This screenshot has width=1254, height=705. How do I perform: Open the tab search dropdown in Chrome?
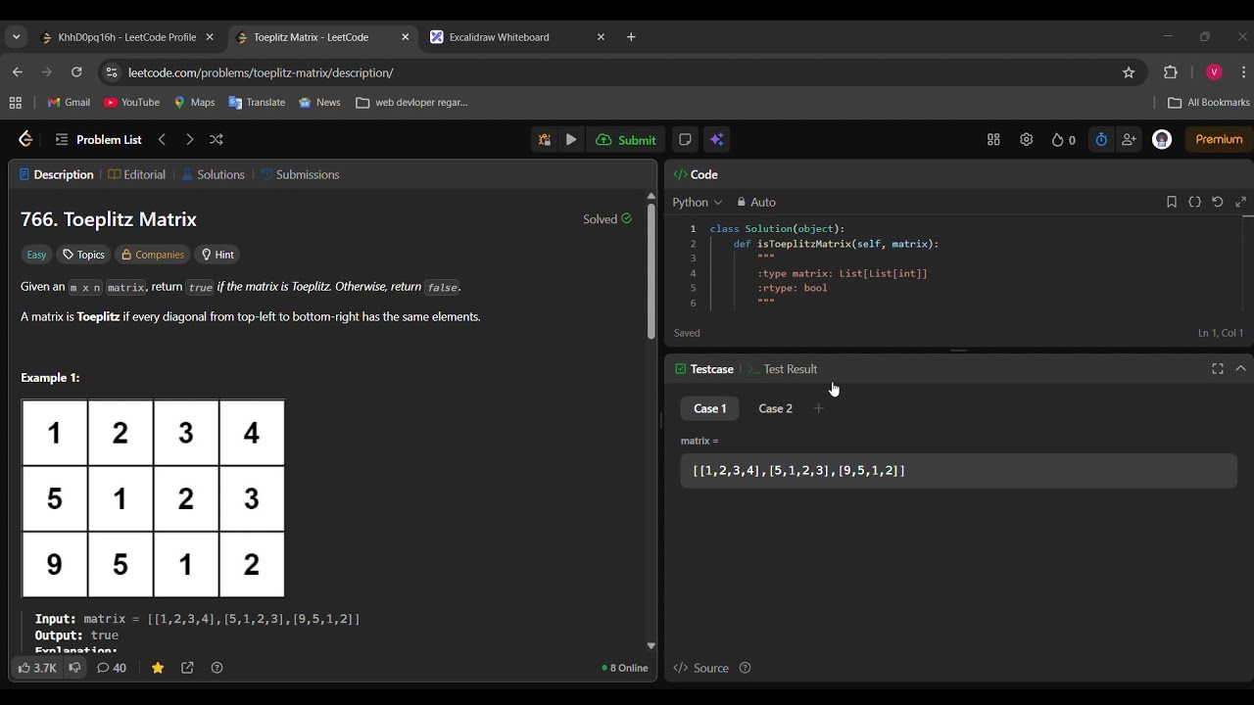pyautogui.click(x=16, y=37)
